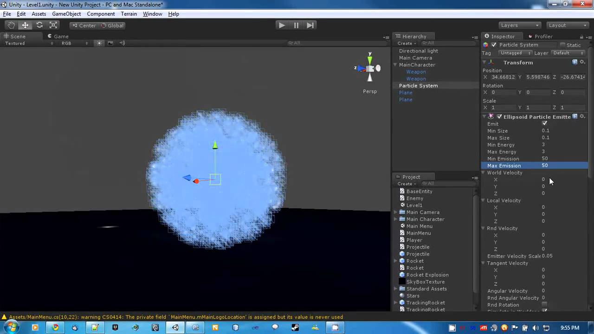Open the Windows Start menu
This screenshot has width=594, height=334.
point(11,328)
